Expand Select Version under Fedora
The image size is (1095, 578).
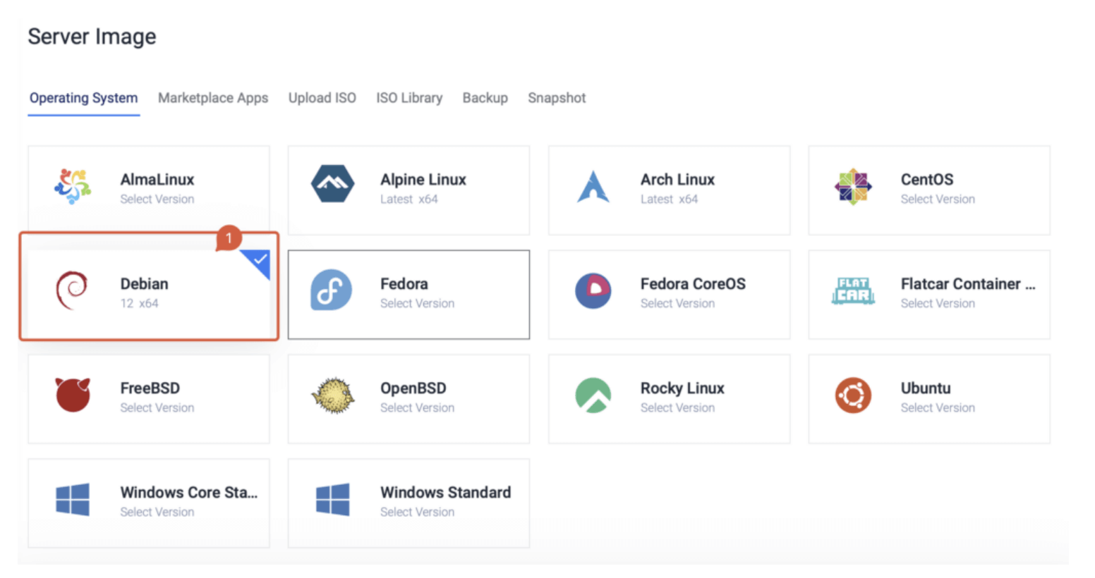(417, 304)
